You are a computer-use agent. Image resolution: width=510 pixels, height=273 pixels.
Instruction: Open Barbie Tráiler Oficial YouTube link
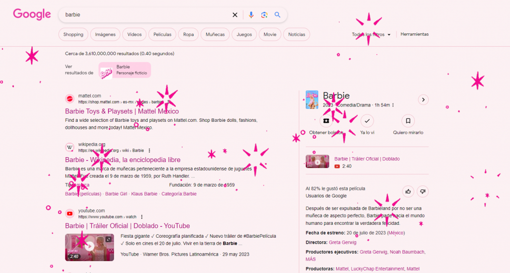127,226
